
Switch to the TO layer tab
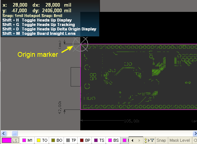[x=42, y=140]
